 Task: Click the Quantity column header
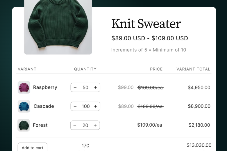pos(85,69)
